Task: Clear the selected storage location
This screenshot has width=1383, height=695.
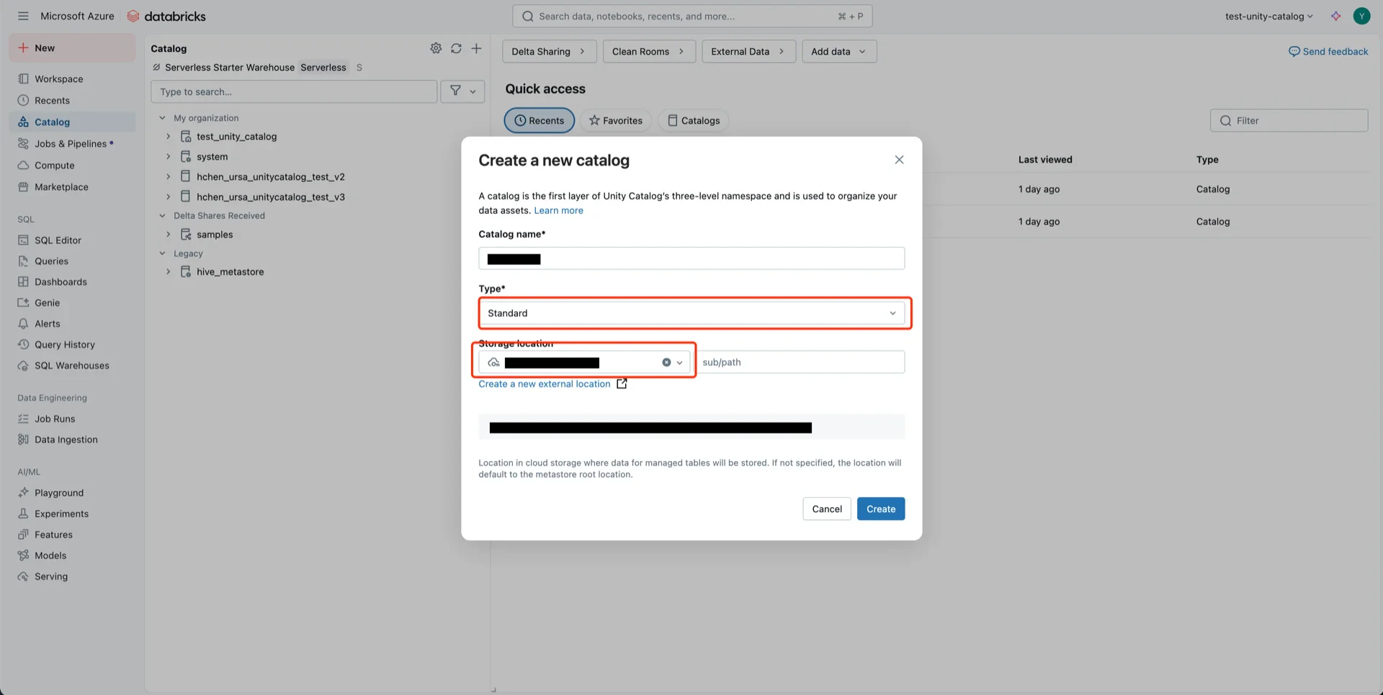Action: tap(666, 362)
